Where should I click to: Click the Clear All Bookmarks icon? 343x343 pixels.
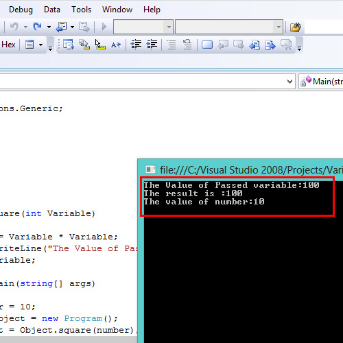tap(286, 45)
